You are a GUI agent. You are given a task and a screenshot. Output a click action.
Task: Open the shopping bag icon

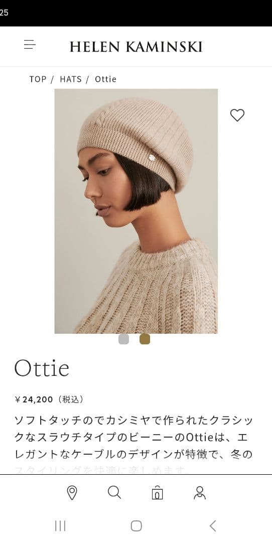[157, 493]
